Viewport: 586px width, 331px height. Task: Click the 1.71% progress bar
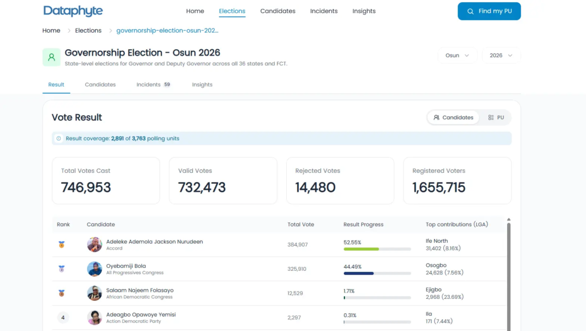point(377,298)
